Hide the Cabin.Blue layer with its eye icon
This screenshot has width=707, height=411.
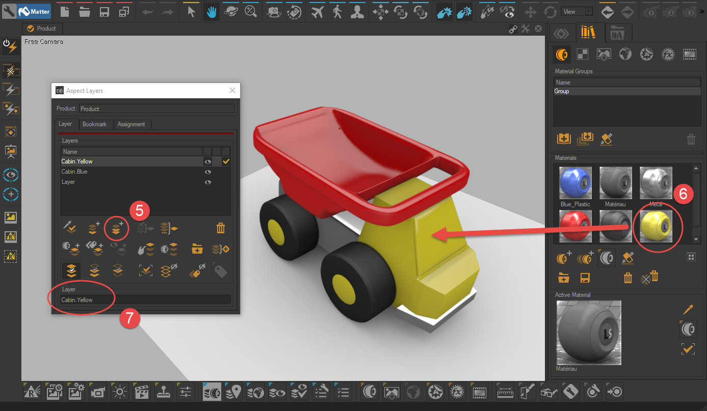point(207,172)
